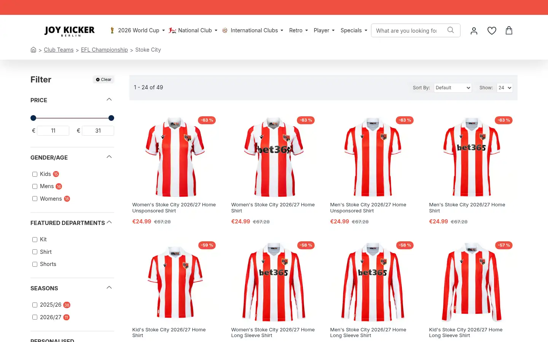Open Men's Stoke City Home Unsponsored Shirt link

(368, 207)
